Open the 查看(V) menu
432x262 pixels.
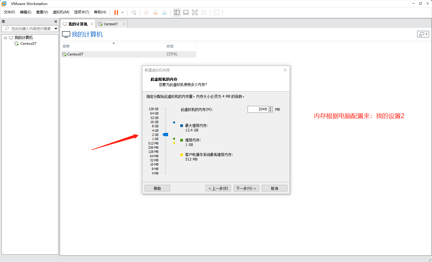(x=42, y=12)
